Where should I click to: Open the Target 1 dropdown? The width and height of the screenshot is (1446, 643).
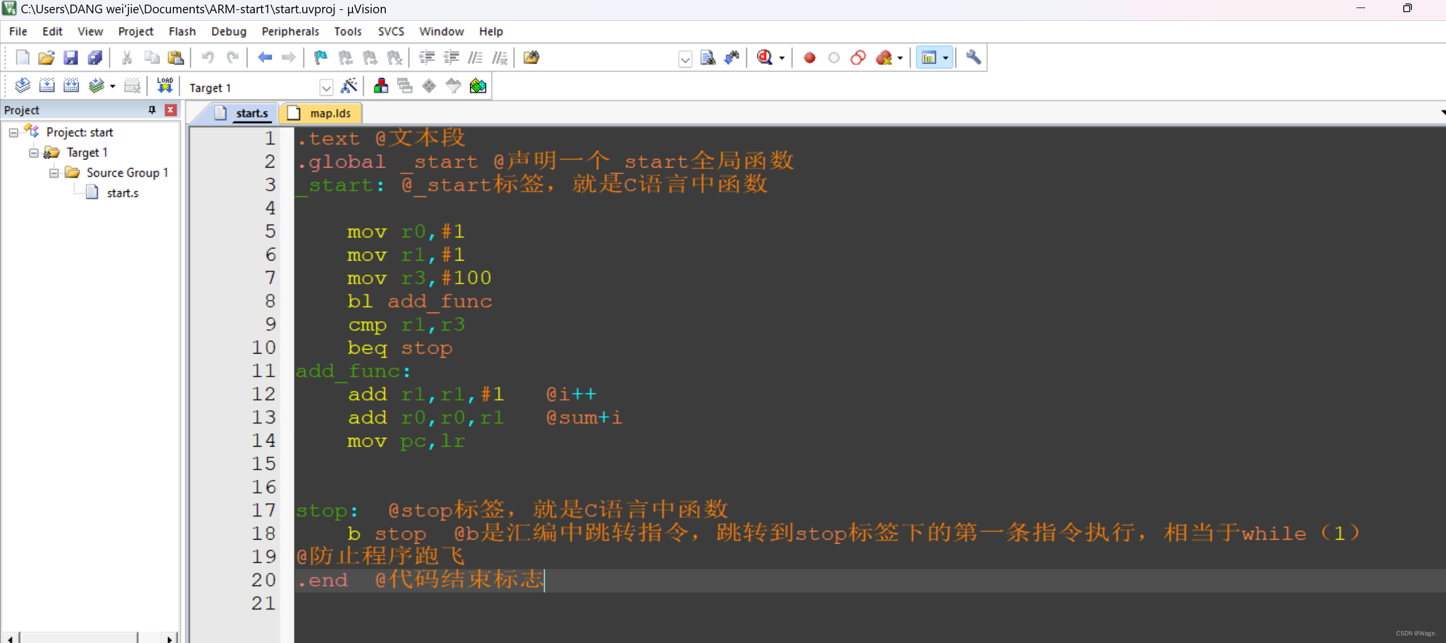[326, 88]
